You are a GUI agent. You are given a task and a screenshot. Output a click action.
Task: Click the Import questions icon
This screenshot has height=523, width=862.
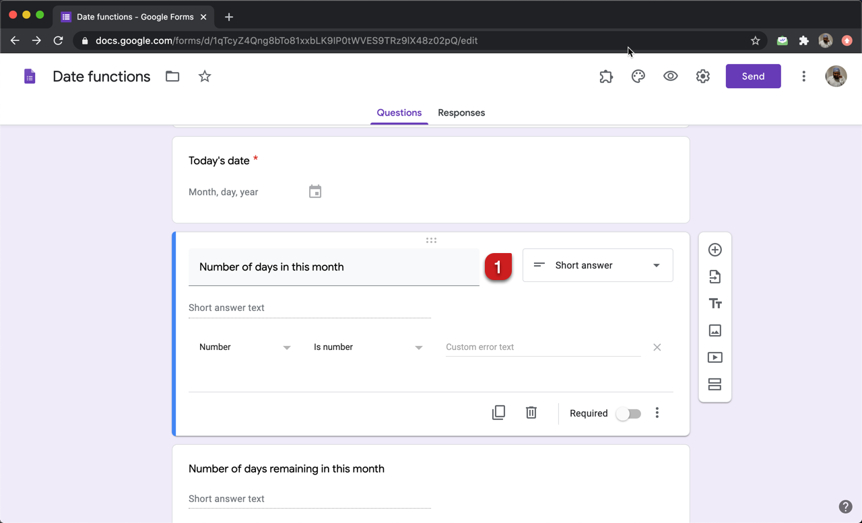click(x=715, y=276)
